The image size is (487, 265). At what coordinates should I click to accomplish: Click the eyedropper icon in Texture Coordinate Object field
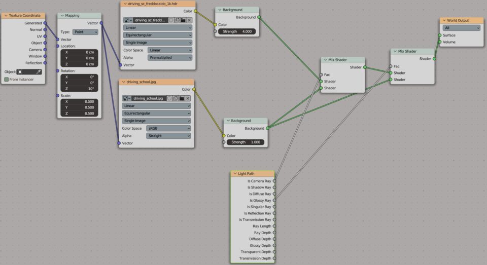[39, 72]
